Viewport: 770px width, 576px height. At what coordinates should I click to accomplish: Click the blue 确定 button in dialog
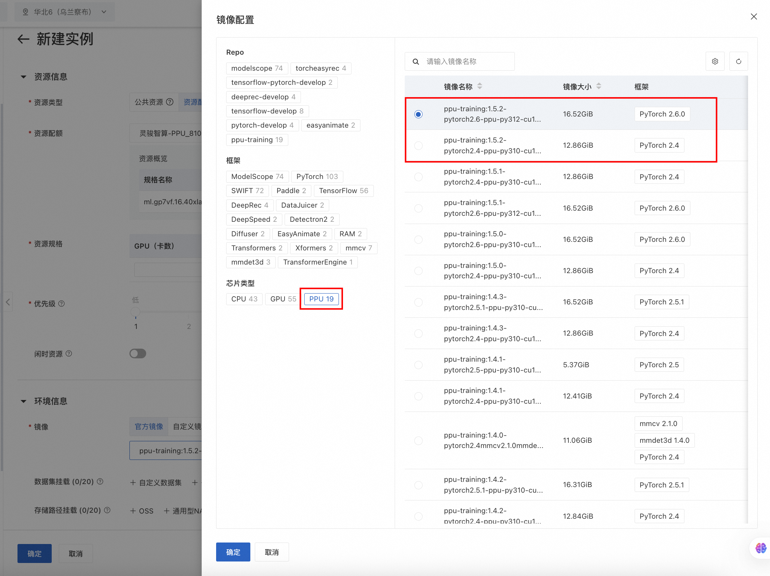pos(233,552)
